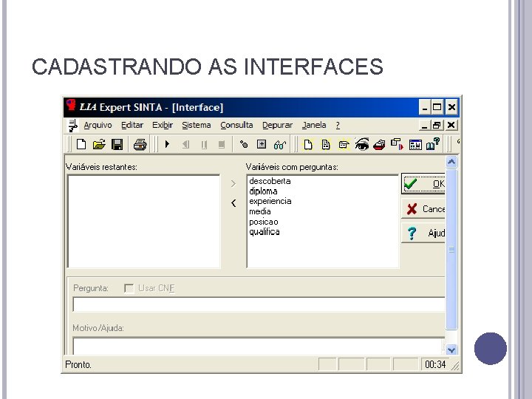
Task: Open a file with the folder icon
Action: (x=99, y=145)
